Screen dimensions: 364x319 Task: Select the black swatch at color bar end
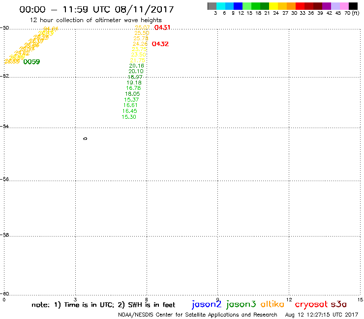[x=353, y=6]
